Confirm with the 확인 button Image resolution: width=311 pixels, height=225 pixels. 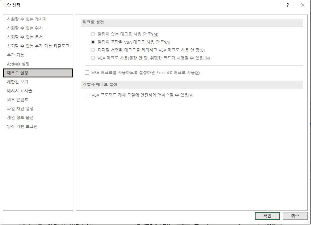coord(267,216)
